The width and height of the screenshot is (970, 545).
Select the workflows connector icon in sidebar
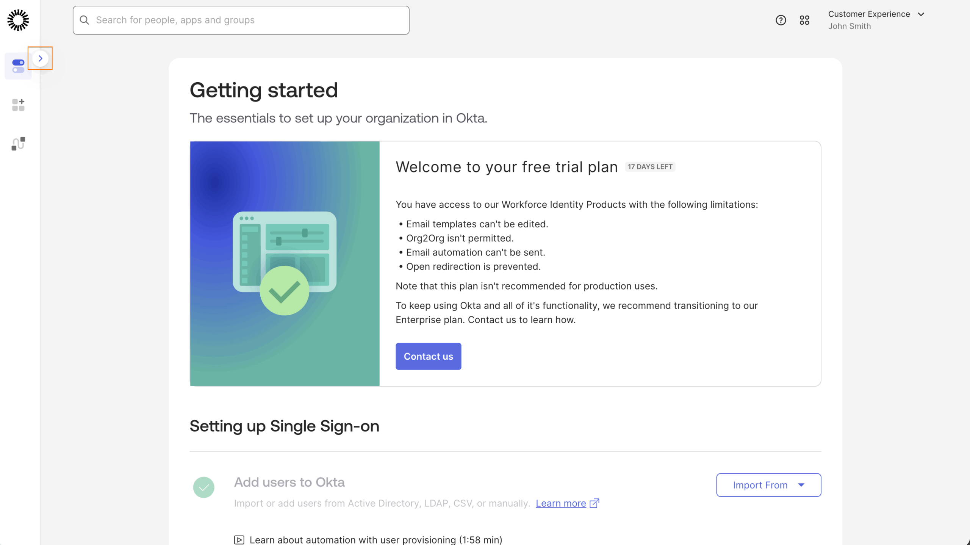17,143
